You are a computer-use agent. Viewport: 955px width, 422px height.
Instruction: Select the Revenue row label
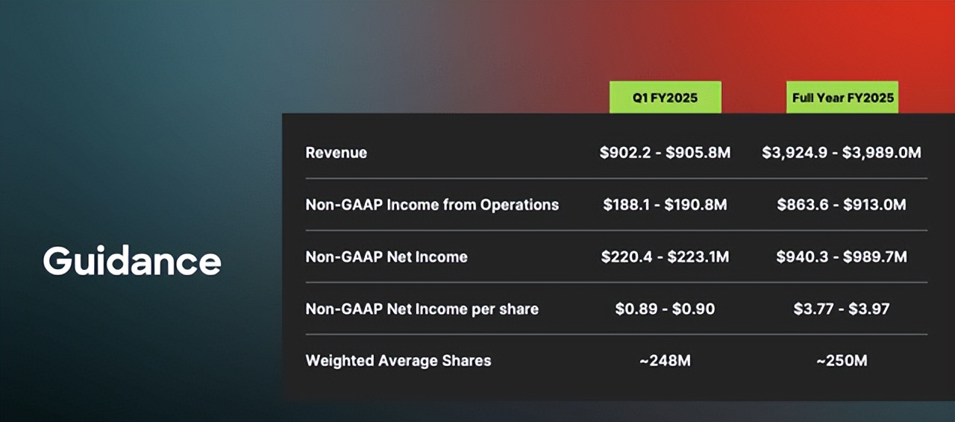coord(336,153)
